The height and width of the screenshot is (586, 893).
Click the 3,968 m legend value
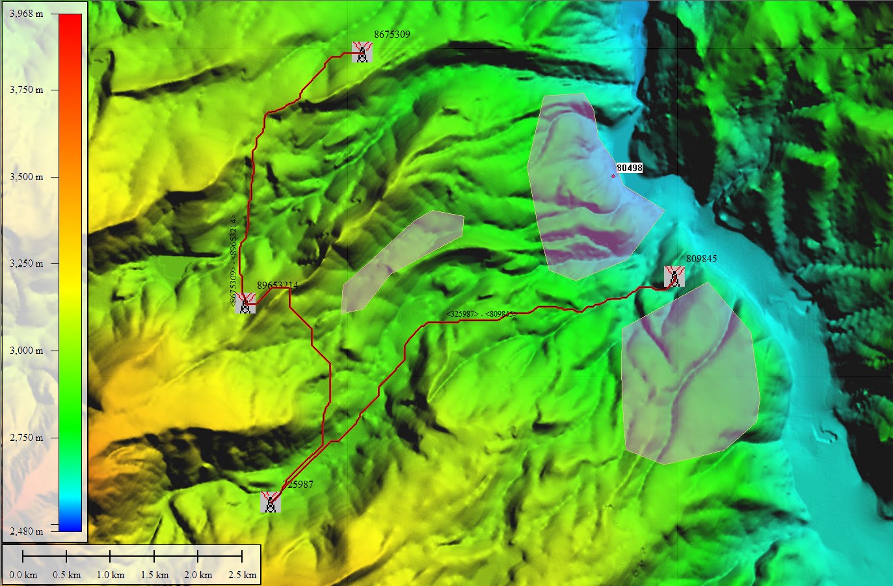coord(27,13)
